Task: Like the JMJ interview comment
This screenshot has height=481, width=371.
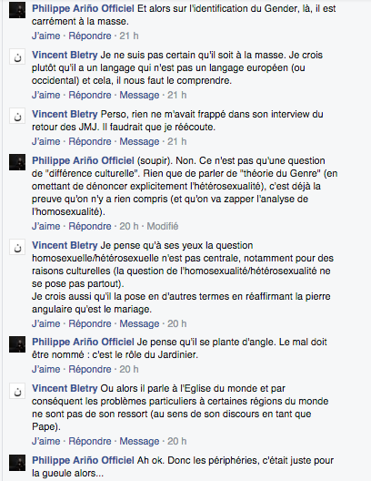Action: [45, 142]
